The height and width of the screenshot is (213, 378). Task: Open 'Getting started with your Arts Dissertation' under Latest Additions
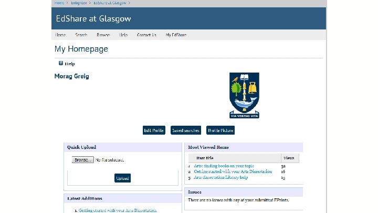click(118, 210)
